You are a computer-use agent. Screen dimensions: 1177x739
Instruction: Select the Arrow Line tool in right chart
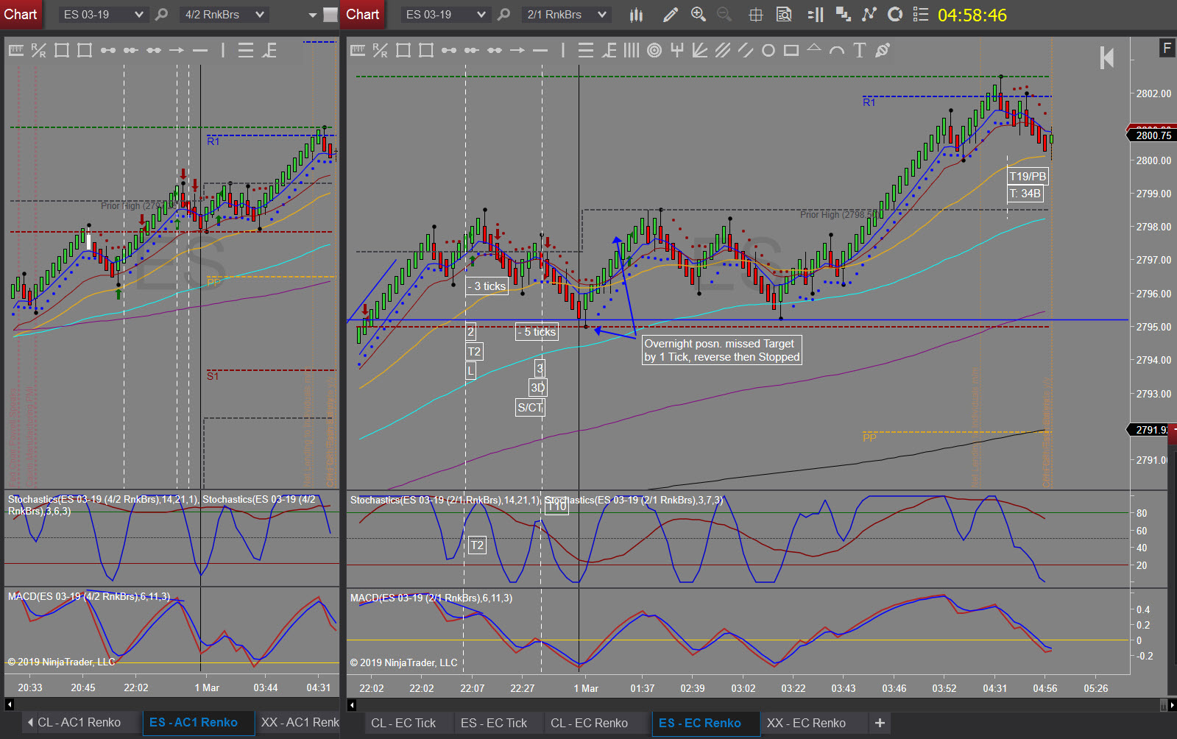point(517,50)
